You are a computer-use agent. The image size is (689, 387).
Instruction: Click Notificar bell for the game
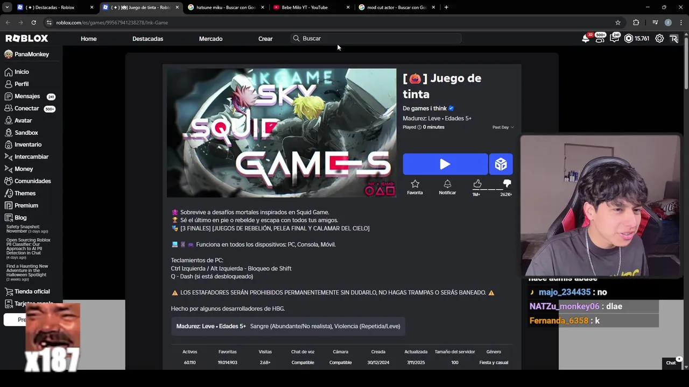click(447, 187)
